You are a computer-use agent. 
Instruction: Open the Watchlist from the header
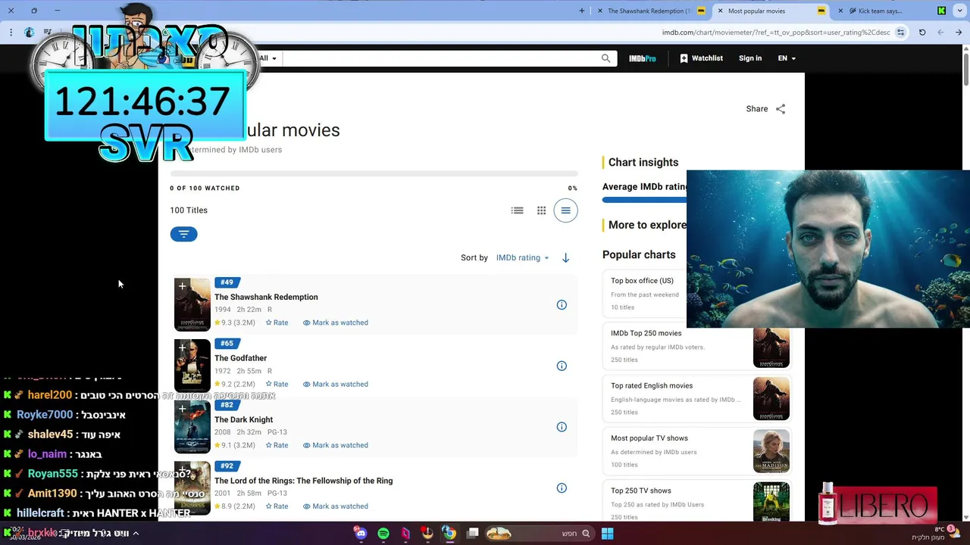point(701,58)
